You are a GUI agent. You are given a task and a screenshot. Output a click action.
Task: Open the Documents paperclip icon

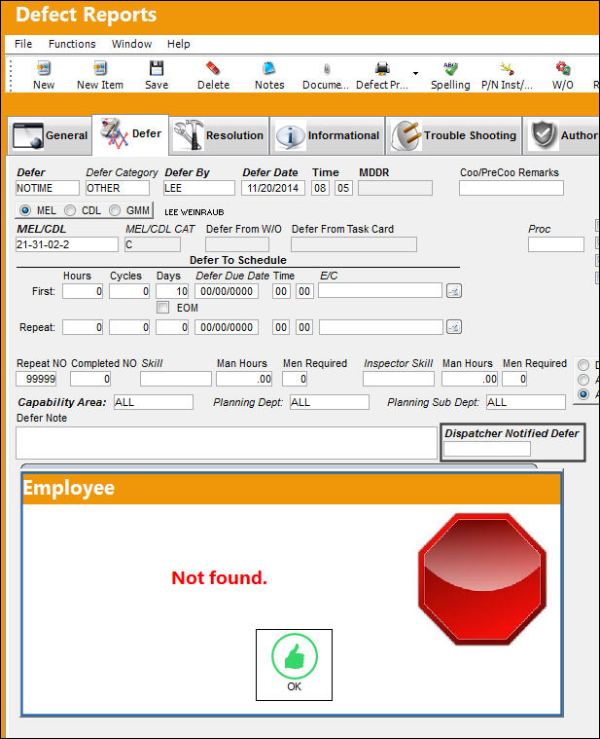pos(326,69)
